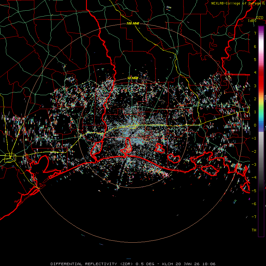Click the ZDR color scale bar
Viewport: 266px width, 266px height.
click(261, 131)
